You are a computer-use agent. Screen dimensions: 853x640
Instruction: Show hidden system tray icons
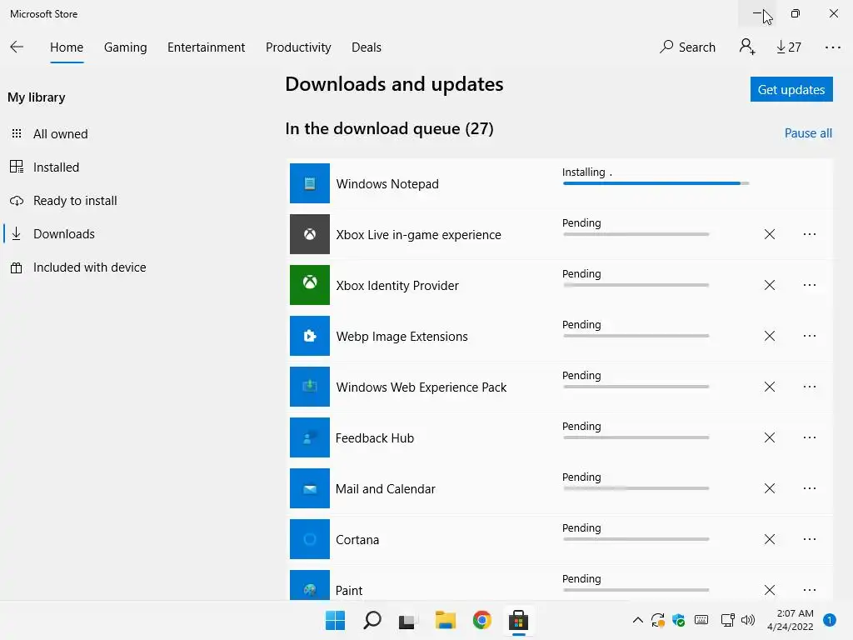coord(638,620)
